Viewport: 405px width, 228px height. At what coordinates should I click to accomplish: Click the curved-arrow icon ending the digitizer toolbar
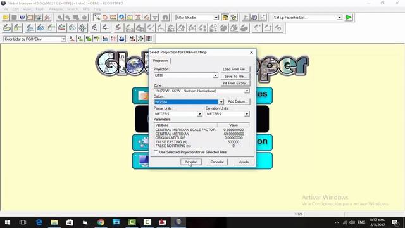(278, 28)
